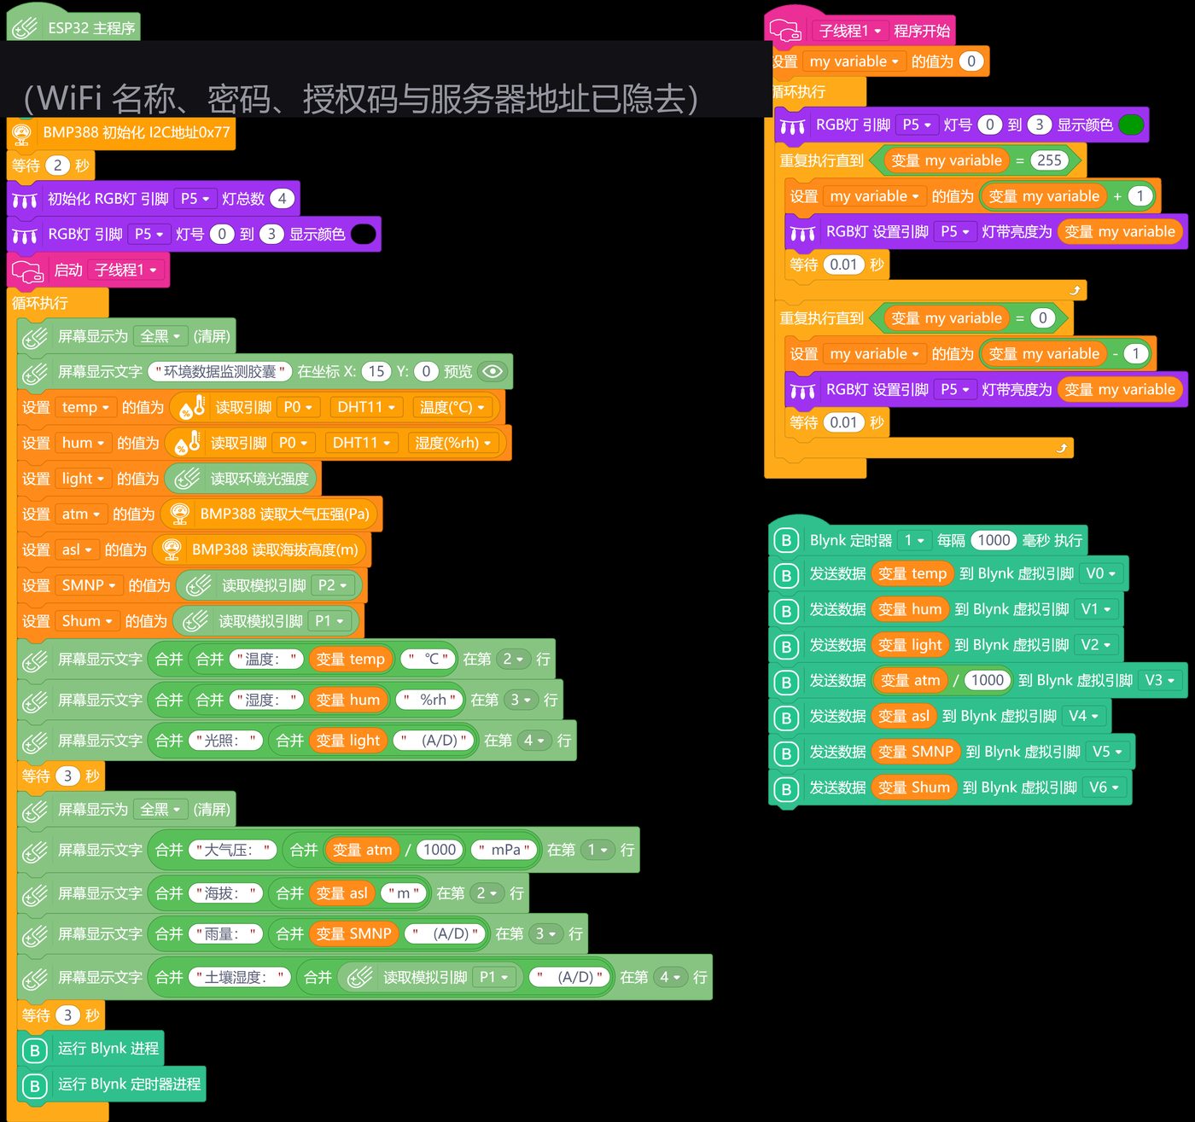Open the P5 pin dropdown in 初始化 RGB灯
Viewport: 1195px width, 1122px height.
(x=195, y=199)
